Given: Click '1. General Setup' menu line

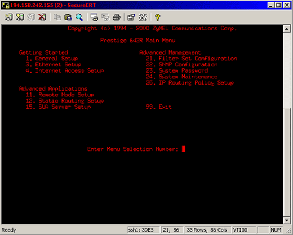Looking at the screenshot, I should pos(52,59).
